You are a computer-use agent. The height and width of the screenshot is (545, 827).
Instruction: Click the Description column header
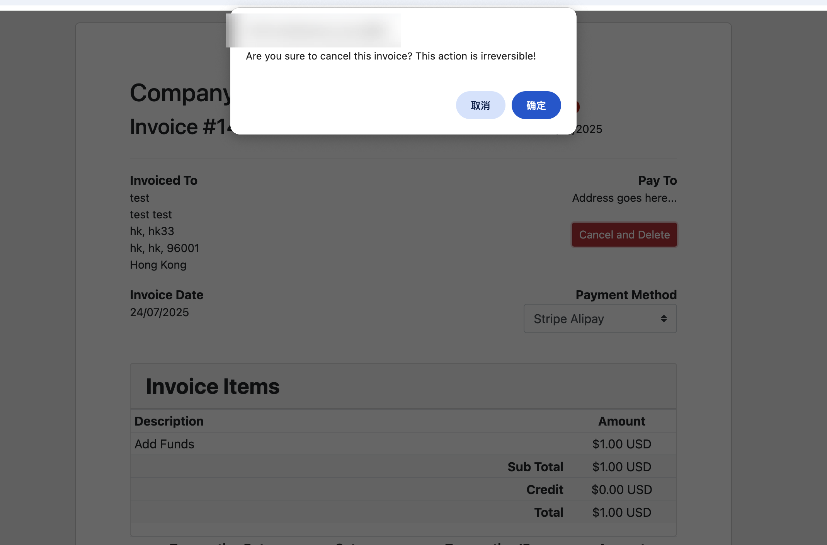169,421
